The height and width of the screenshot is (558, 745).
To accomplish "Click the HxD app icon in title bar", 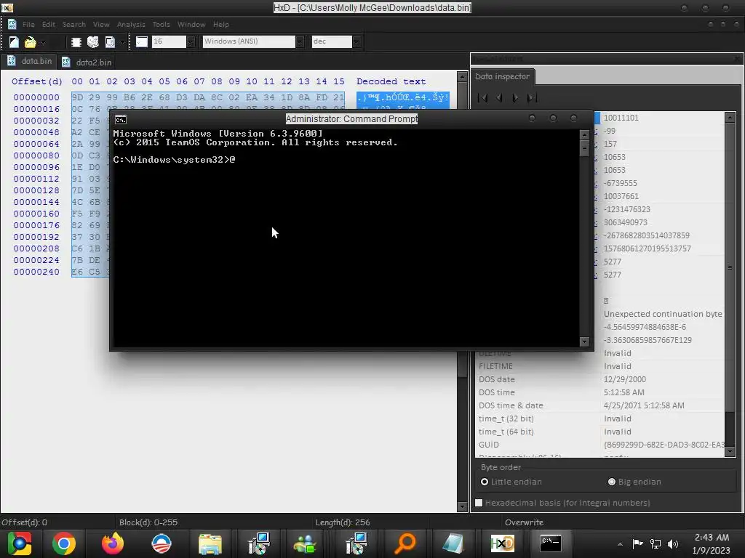I will [7, 7].
